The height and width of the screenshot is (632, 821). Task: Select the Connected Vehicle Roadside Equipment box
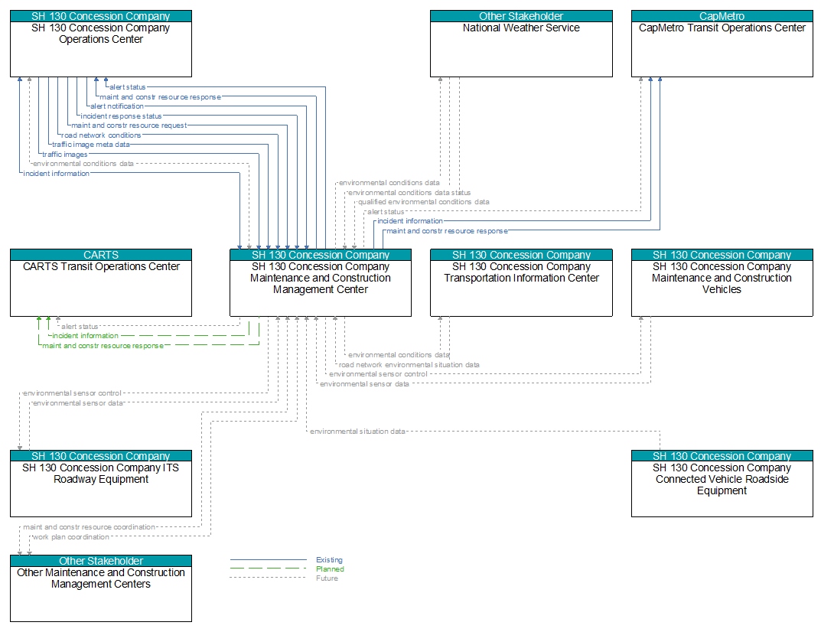click(722, 484)
